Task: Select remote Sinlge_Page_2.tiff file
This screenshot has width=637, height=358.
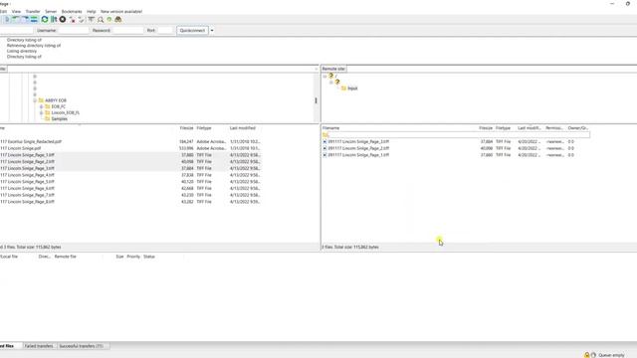Action: point(358,148)
